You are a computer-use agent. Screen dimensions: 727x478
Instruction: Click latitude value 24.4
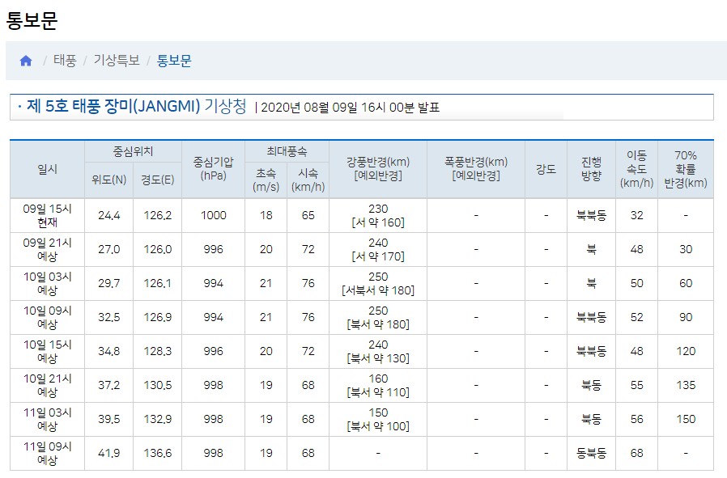click(x=109, y=215)
